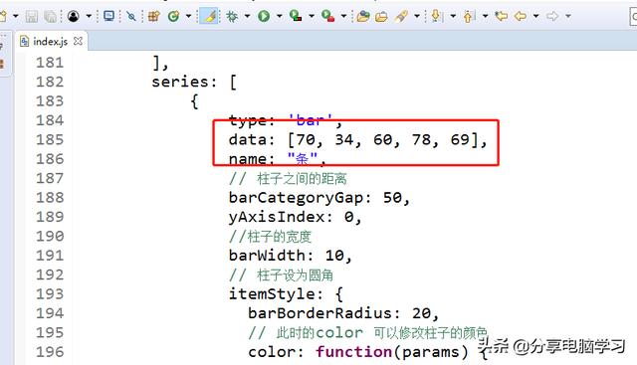Screen dimensions: 637x365
Task: Click line number 185 in gutter
Action: pyautogui.click(x=50, y=139)
